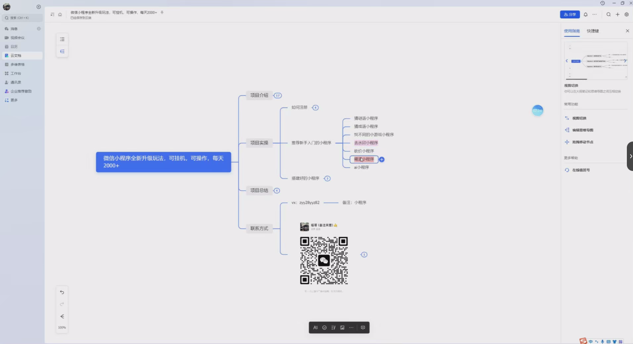The height and width of the screenshot is (344, 633).
Task: Click the note/description icon in bottom toolbar
Action: coord(333,328)
